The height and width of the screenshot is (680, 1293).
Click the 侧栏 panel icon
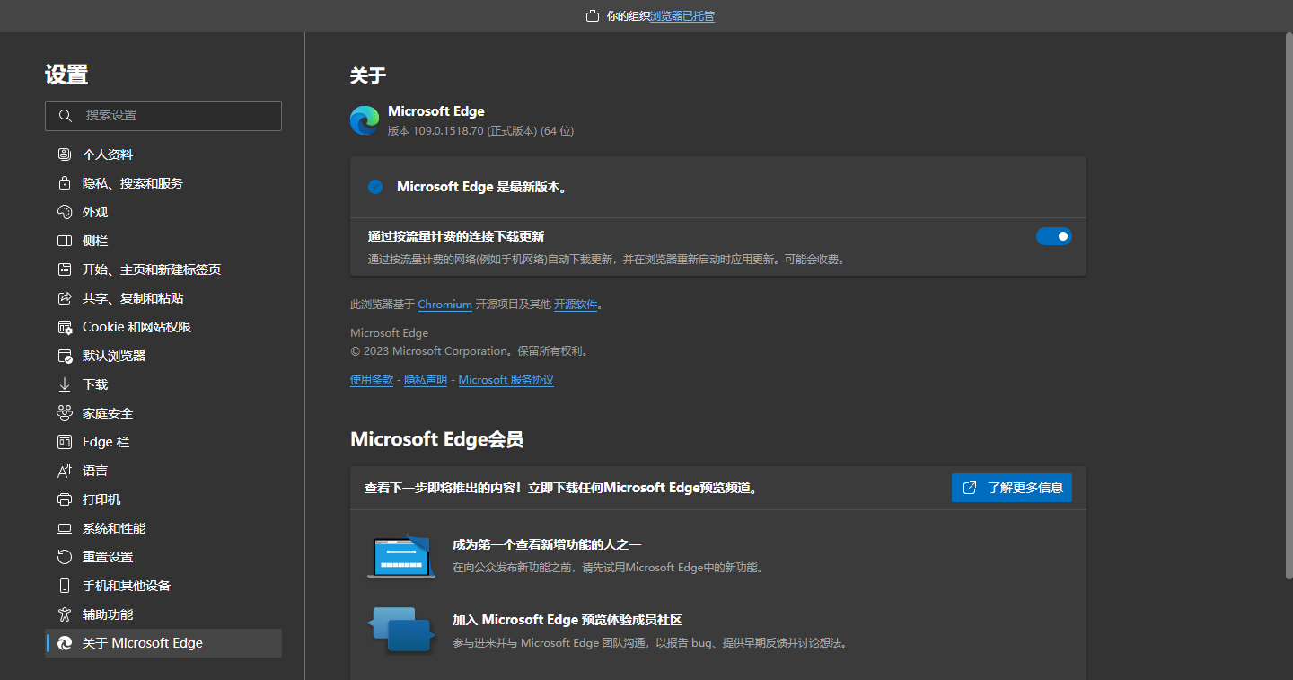coord(64,240)
